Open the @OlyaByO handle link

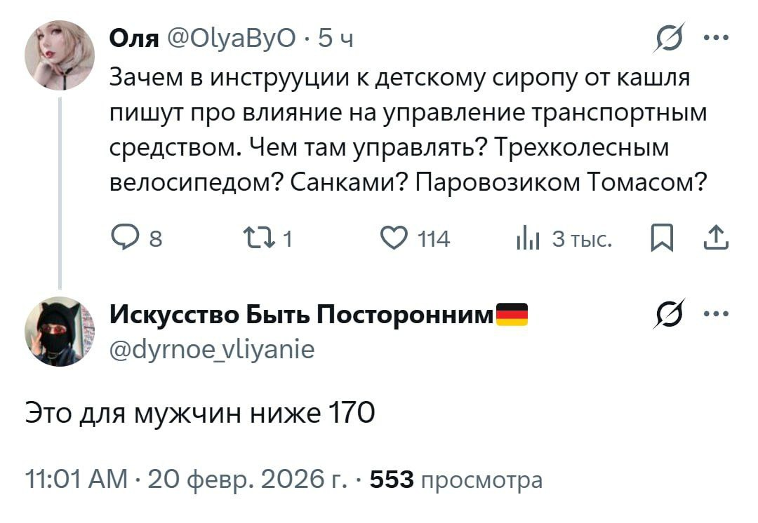[234, 39]
